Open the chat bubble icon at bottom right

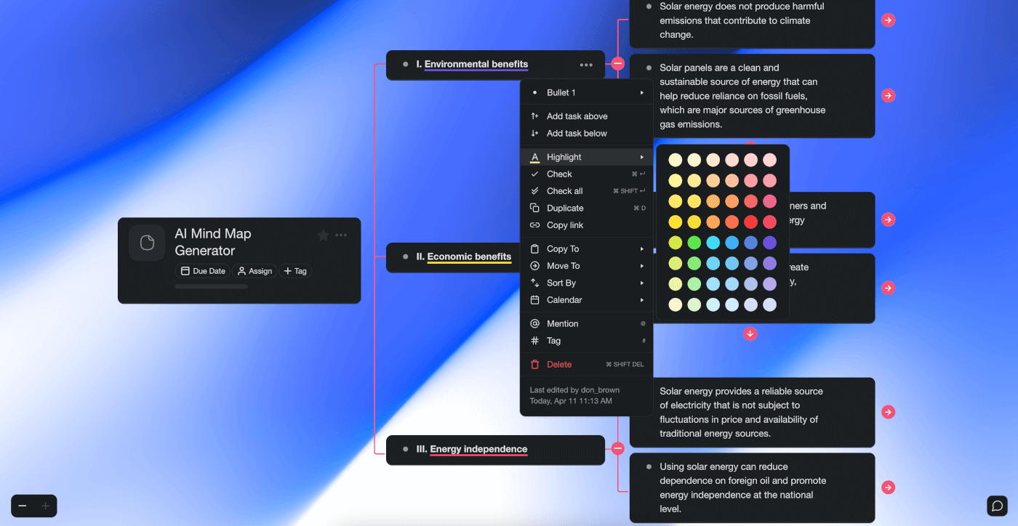tap(997, 505)
